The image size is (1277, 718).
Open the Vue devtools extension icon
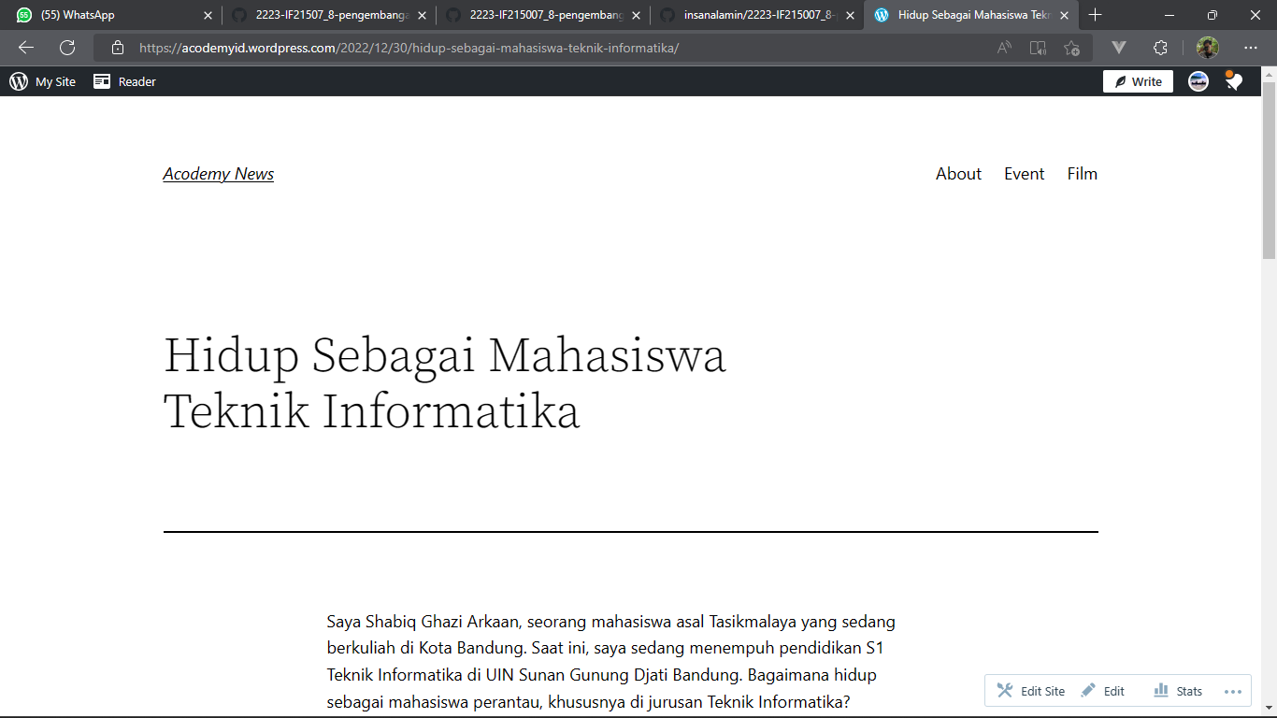1118,48
